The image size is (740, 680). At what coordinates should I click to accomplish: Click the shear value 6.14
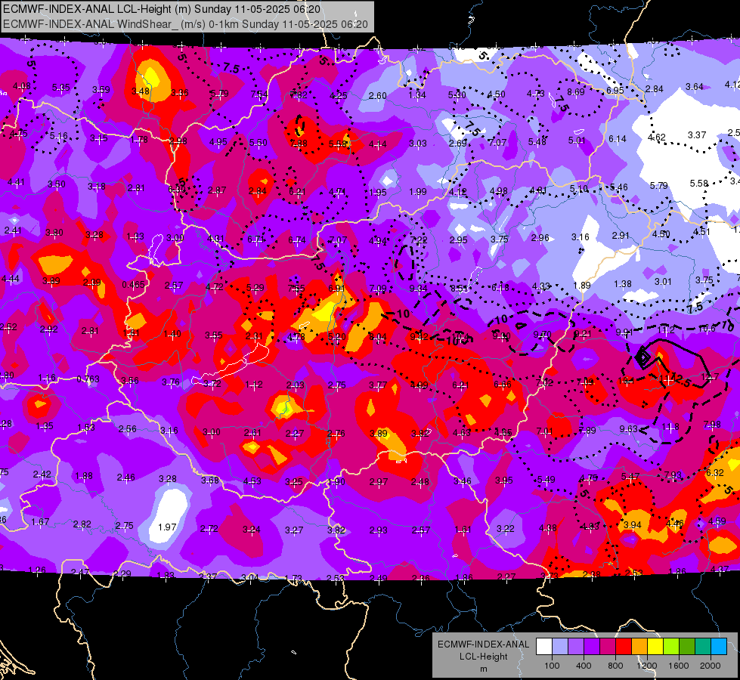click(x=618, y=139)
